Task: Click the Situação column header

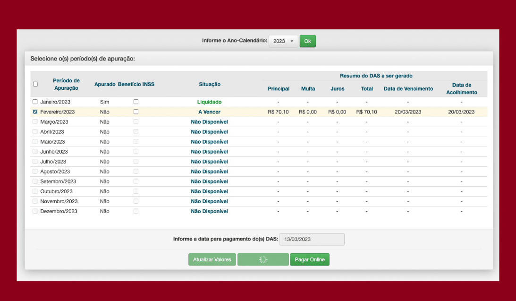Action: (x=210, y=84)
